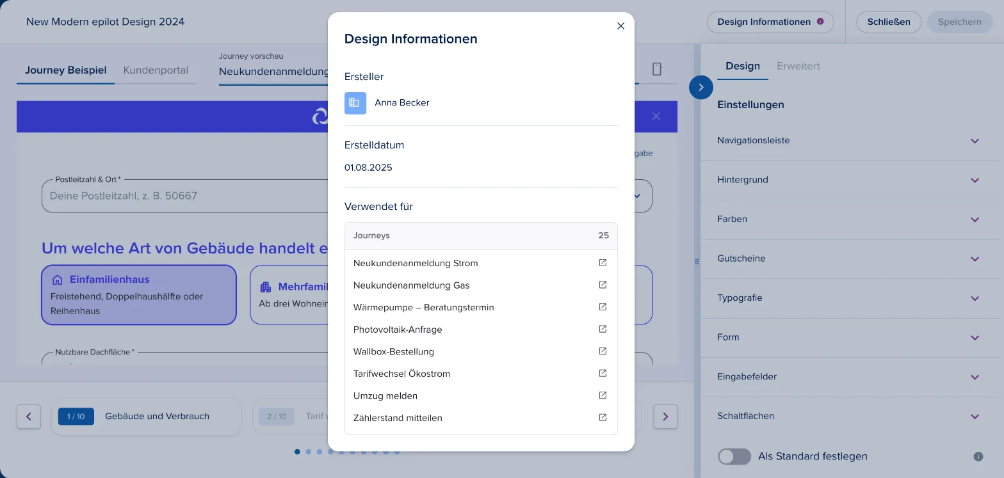Open Photovoltaik-Anfrage external link icon
This screenshot has height=478, width=1004.
[603, 329]
